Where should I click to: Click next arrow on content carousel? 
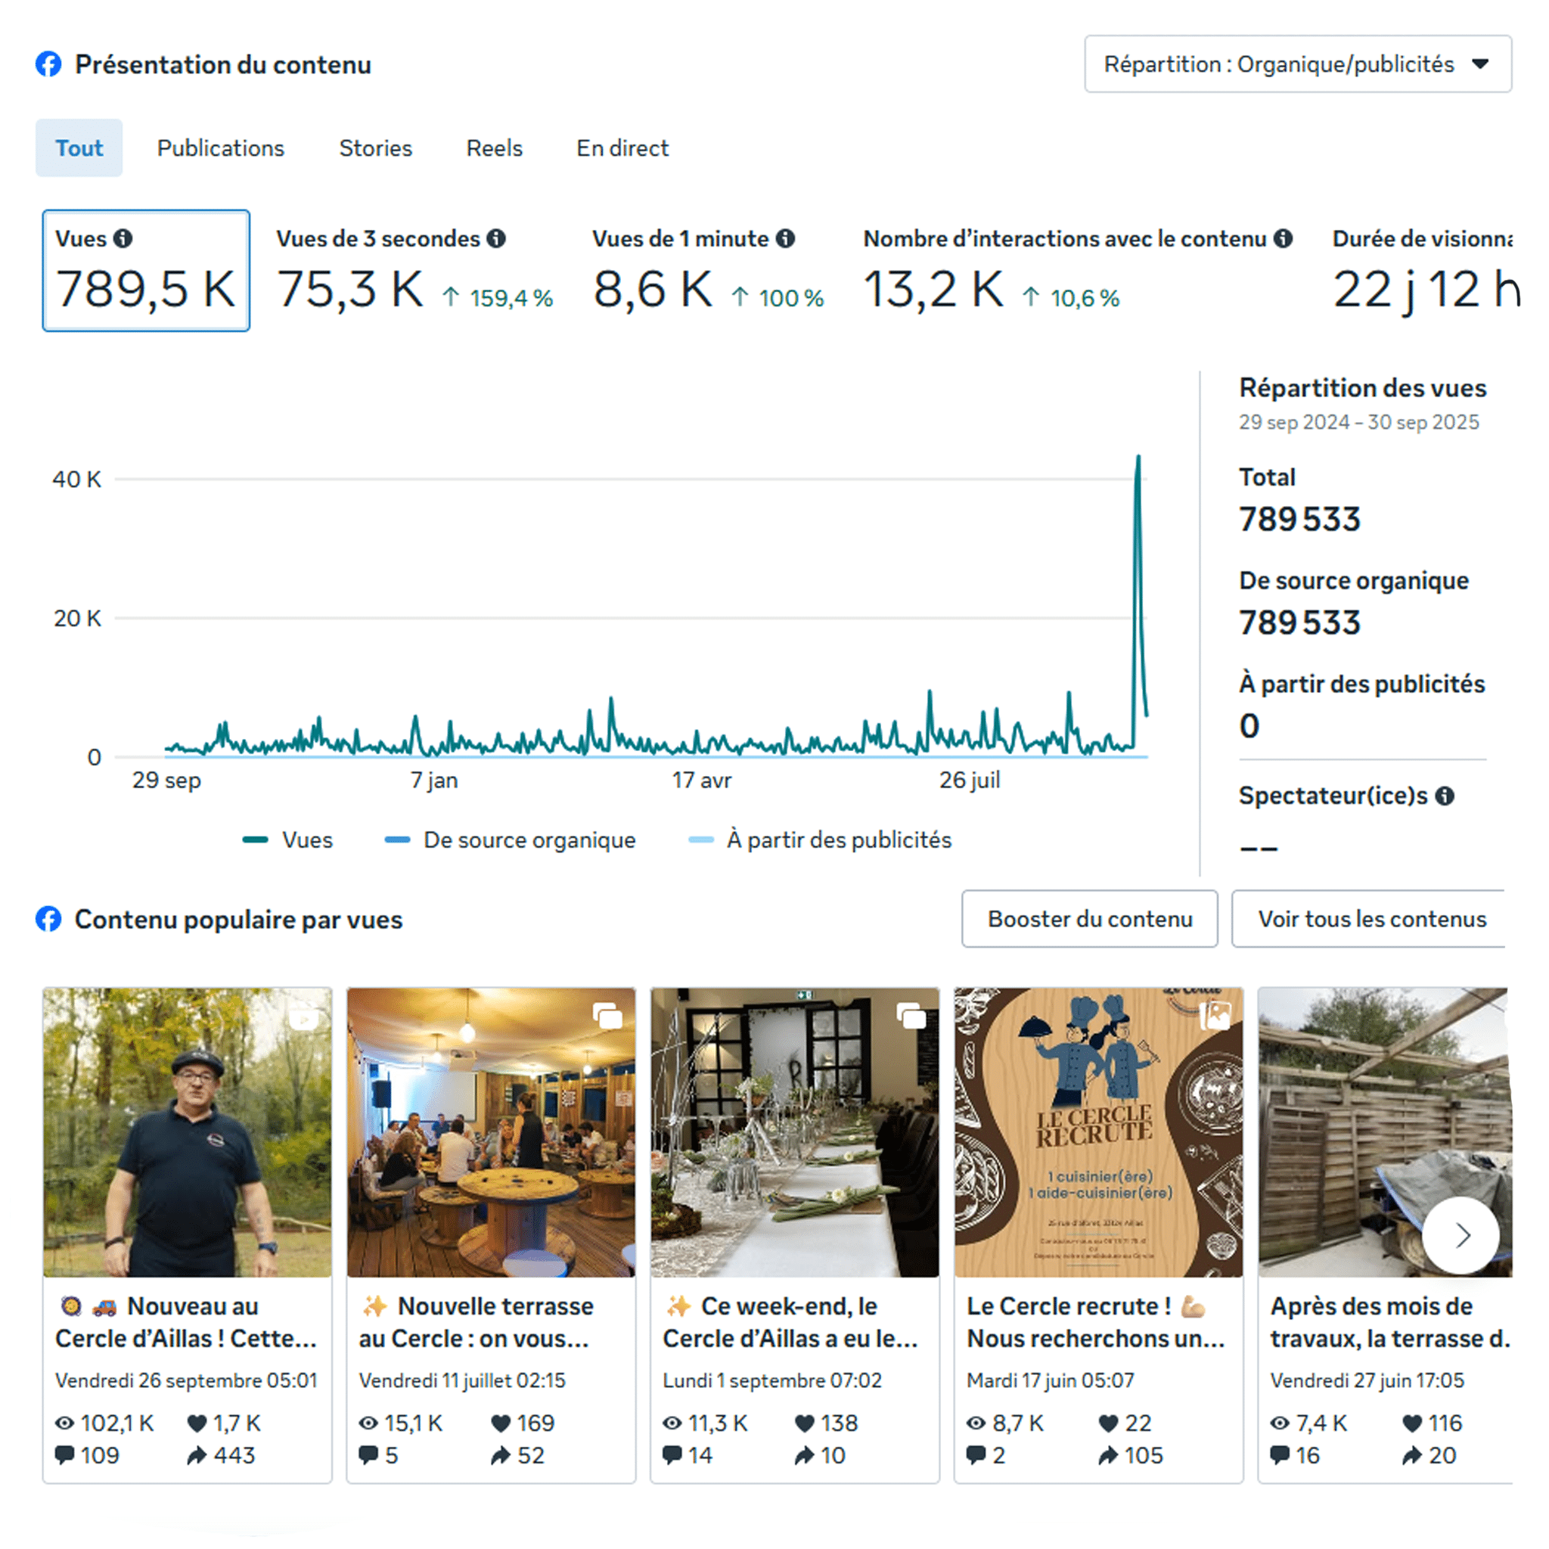(x=1461, y=1236)
